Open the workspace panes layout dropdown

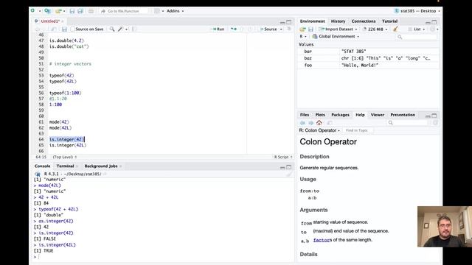tap(159, 11)
